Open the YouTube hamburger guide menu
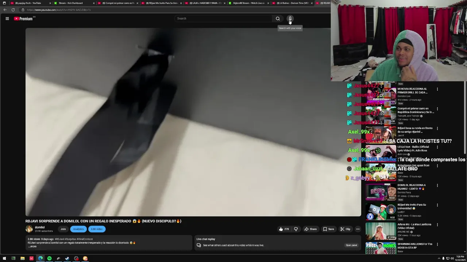The width and height of the screenshot is (467, 262). 7,19
